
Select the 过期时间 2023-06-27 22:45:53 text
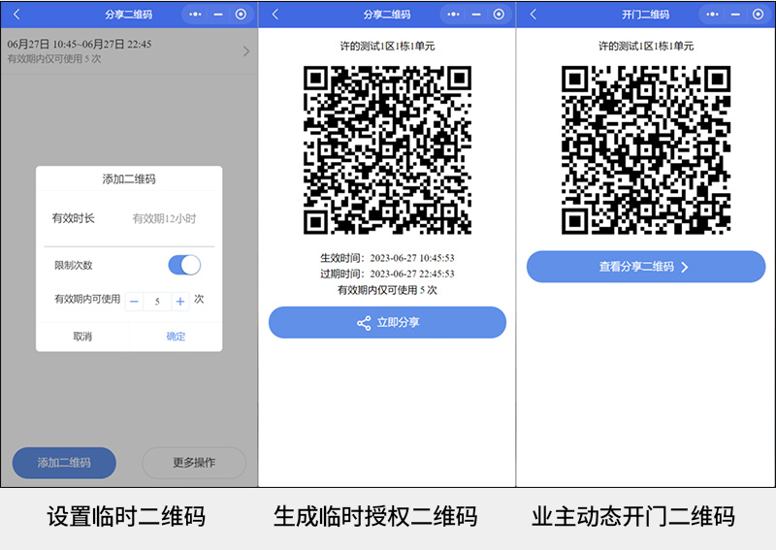[387, 274]
